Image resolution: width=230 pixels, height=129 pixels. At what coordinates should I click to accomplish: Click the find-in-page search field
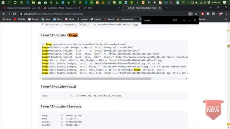[157, 20]
